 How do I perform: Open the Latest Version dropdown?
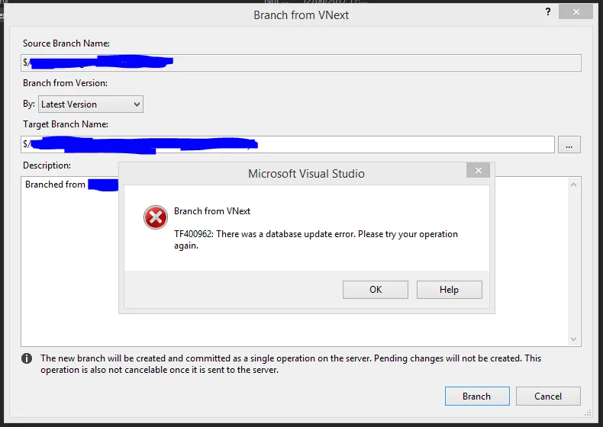point(91,104)
